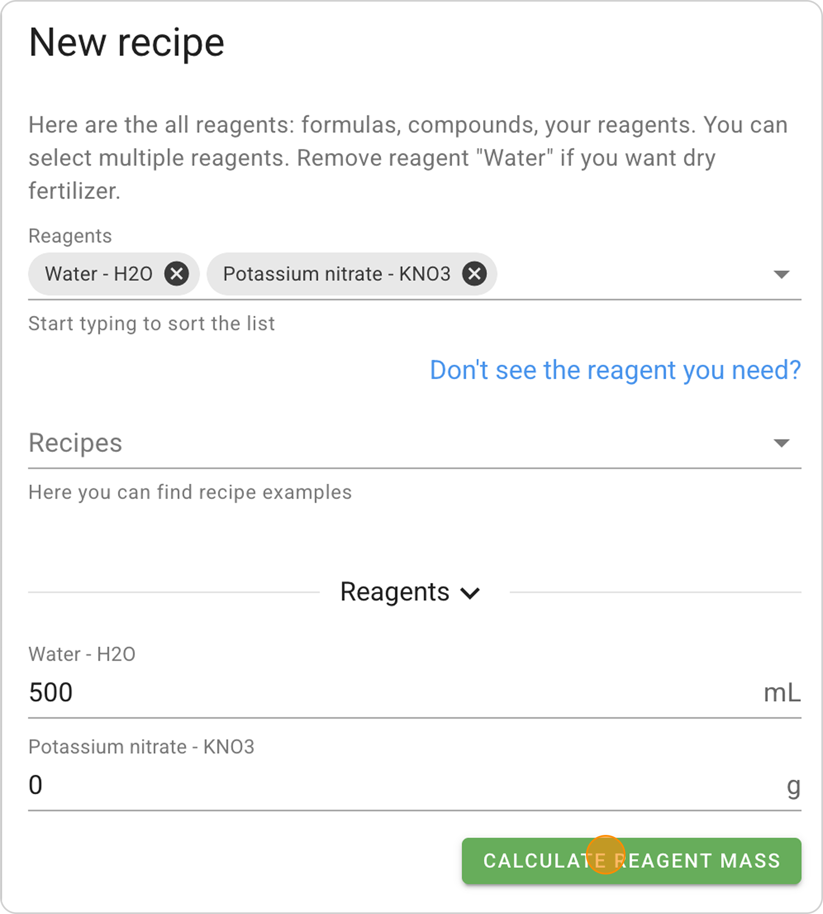
Task: Click "Don't see the reagent you need?" link
Action: pyautogui.click(x=615, y=370)
